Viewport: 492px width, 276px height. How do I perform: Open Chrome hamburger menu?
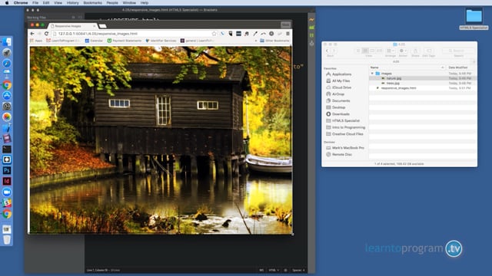[288, 34]
